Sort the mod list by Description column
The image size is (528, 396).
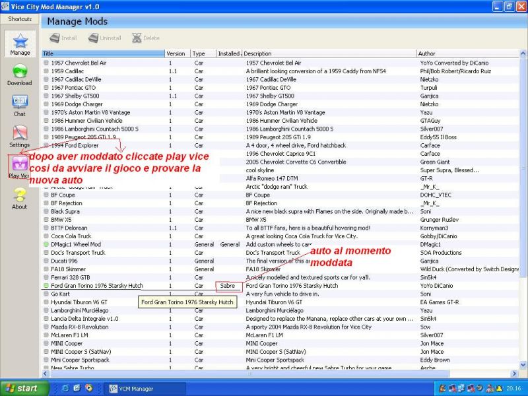coord(329,53)
